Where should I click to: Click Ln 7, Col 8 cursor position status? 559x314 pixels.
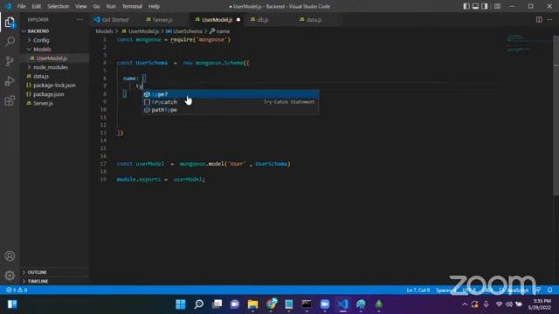[418, 290]
